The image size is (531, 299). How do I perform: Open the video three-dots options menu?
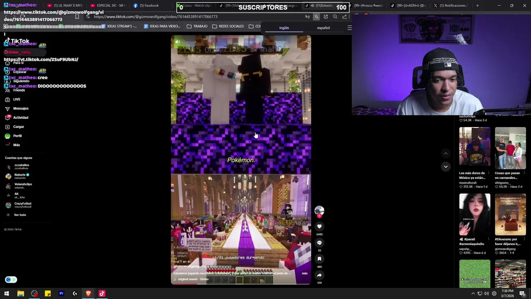[x=304, y=42]
